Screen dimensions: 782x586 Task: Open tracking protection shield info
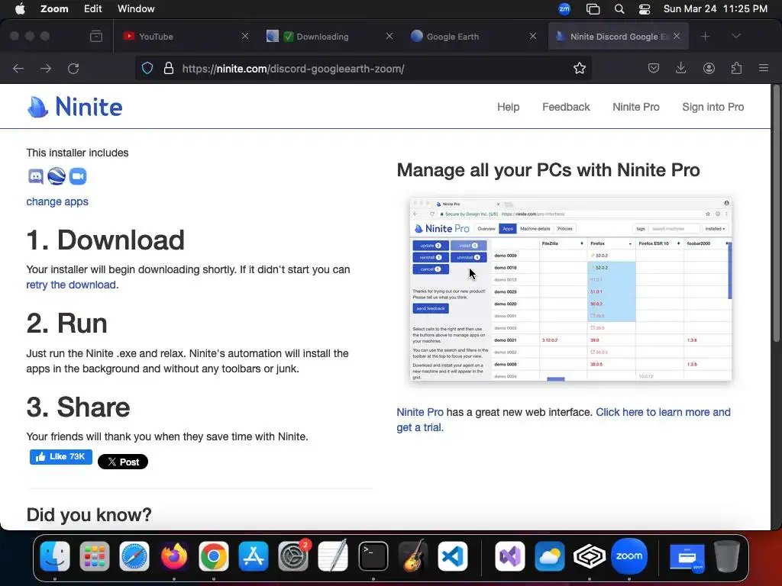coord(147,68)
